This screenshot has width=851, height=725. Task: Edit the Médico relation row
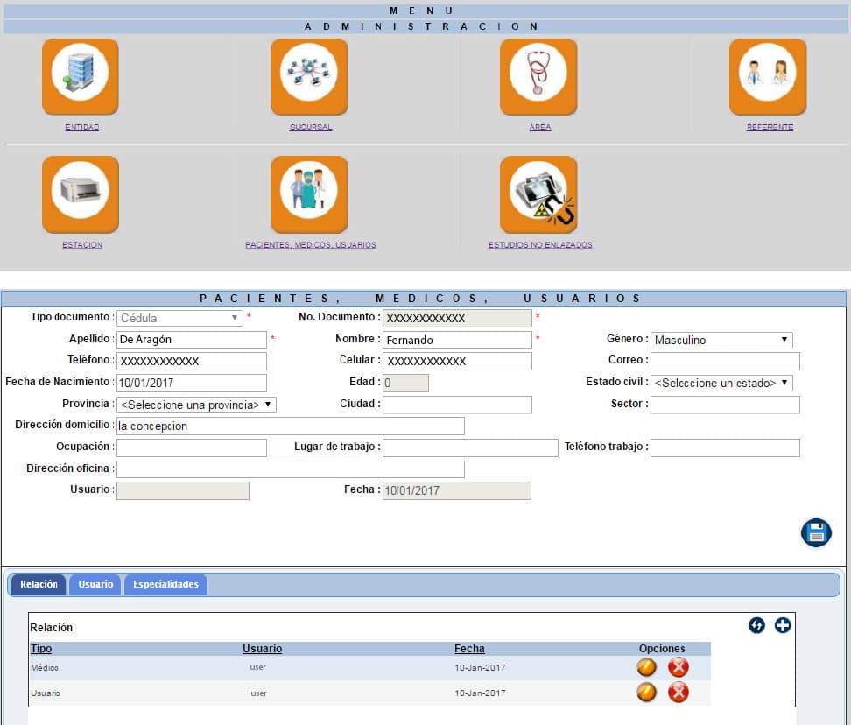(x=646, y=667)
